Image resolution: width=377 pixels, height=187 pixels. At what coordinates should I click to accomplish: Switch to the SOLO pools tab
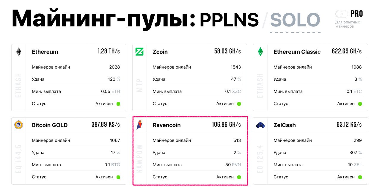pyautogui.click(x=295, y=20)
